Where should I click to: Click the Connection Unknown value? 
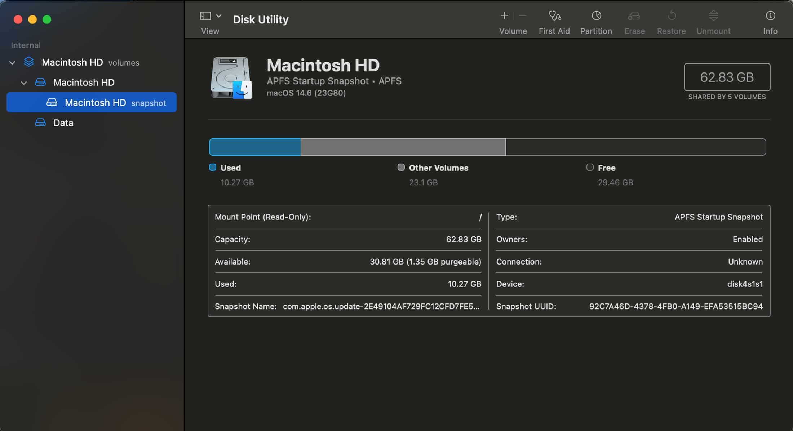(x=745, y=262)
